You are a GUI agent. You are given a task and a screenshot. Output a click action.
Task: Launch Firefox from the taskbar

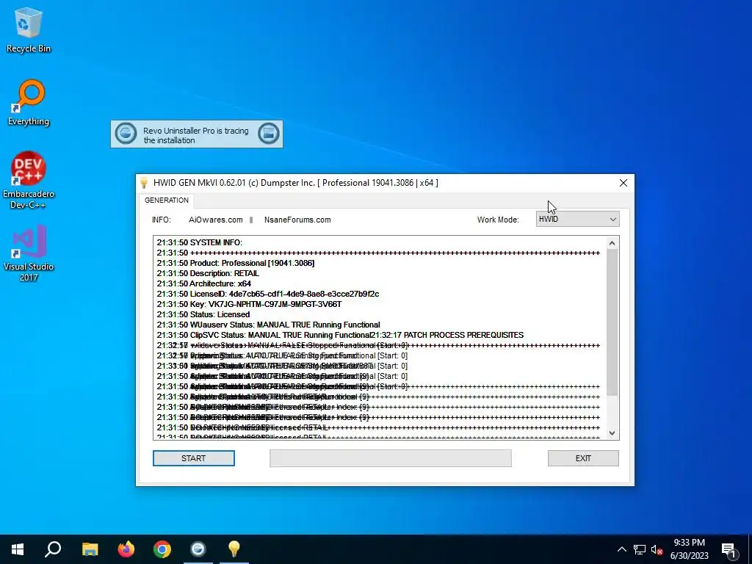[x=126, y=549]
